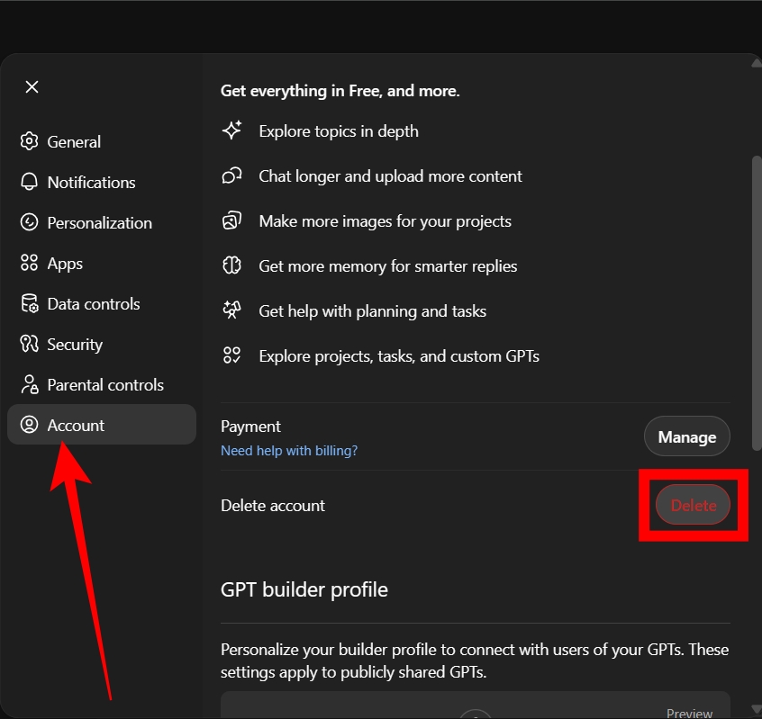Select the Personalization clock icon

coord(28,222)
